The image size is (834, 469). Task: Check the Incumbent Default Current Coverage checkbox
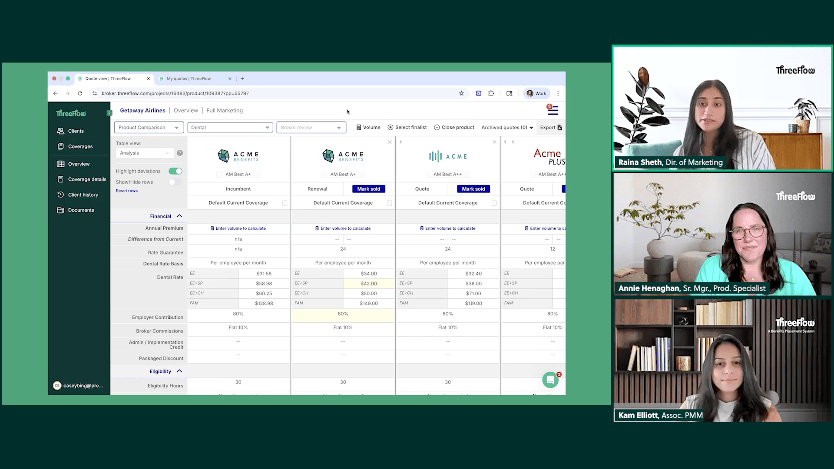coord(285,203)
